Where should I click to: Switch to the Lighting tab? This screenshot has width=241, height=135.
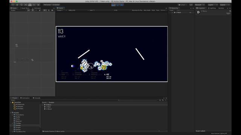(212, 8)
